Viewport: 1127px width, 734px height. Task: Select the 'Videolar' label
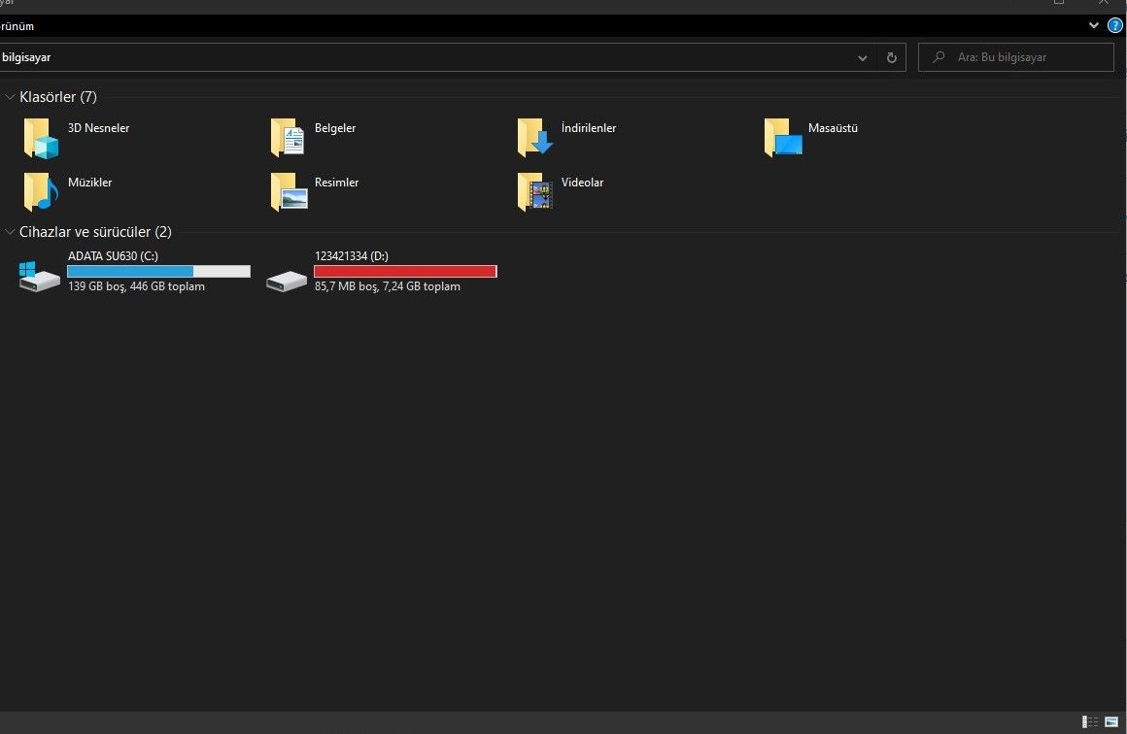pyautogui.click(x=582, y=183)
